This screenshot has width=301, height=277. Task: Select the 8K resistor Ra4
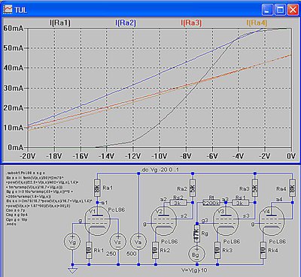point(292,188)
